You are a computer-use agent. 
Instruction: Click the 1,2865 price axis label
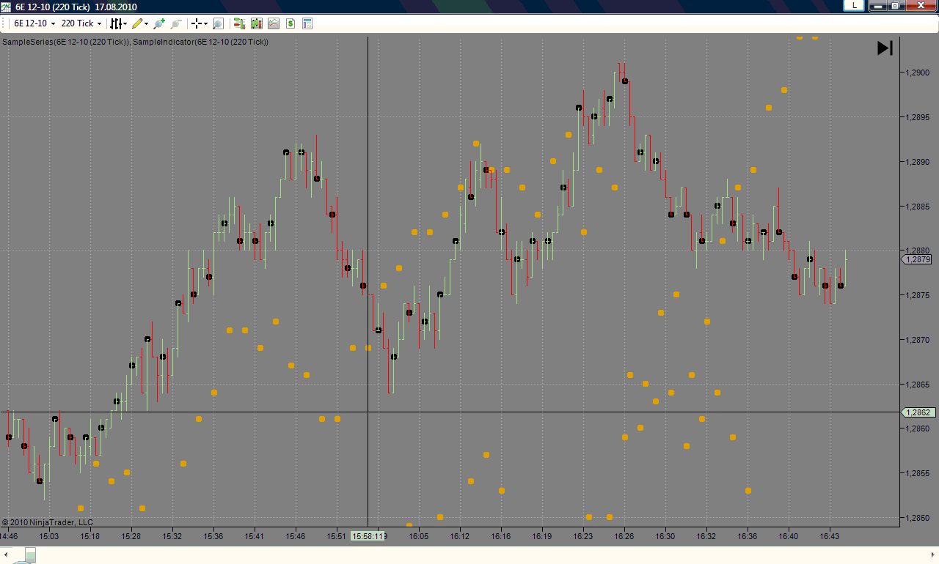[918, 385]
